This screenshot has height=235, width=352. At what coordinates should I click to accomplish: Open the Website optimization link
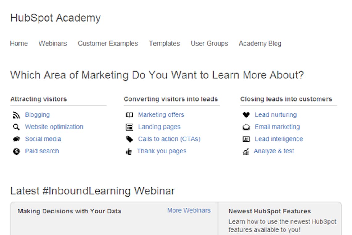[x=54, y=127]
